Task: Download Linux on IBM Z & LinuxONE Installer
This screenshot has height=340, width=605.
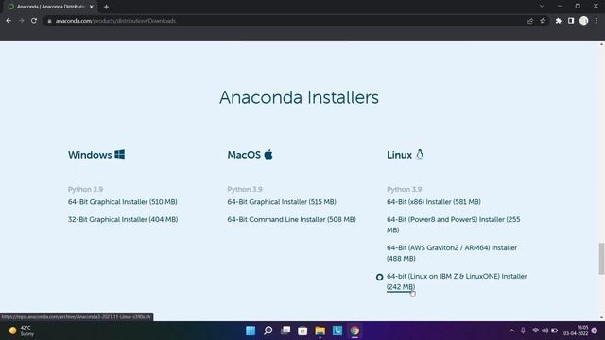Action: pyautogui.click(x=457, y=281)
